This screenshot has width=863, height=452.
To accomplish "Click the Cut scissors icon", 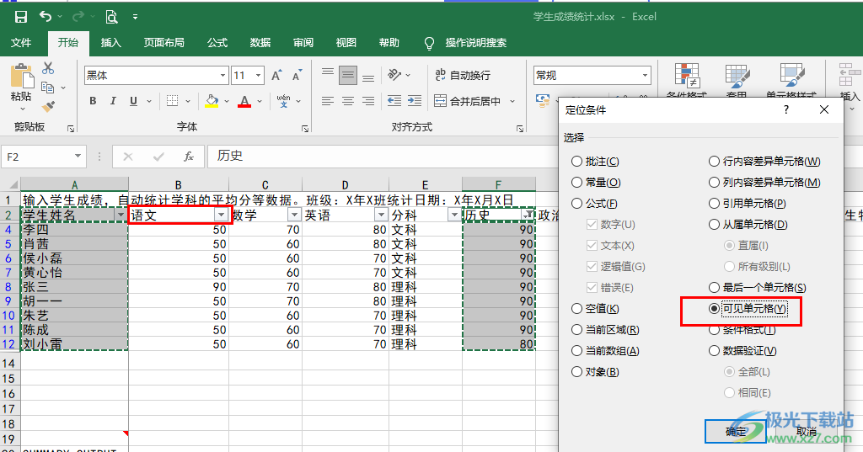I will 48,68.
